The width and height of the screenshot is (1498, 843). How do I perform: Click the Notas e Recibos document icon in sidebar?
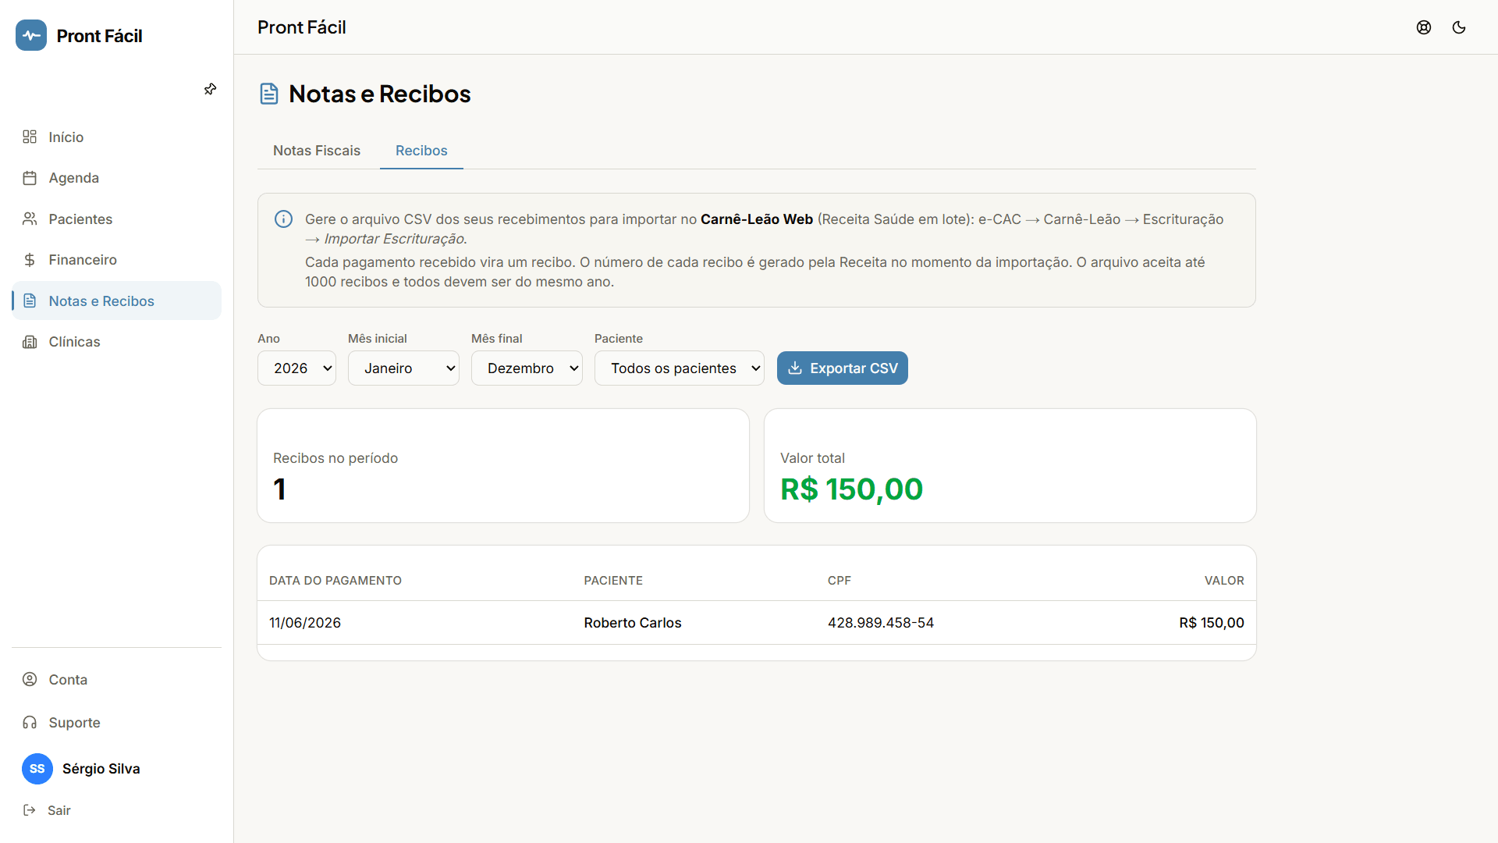click(30, 301)
